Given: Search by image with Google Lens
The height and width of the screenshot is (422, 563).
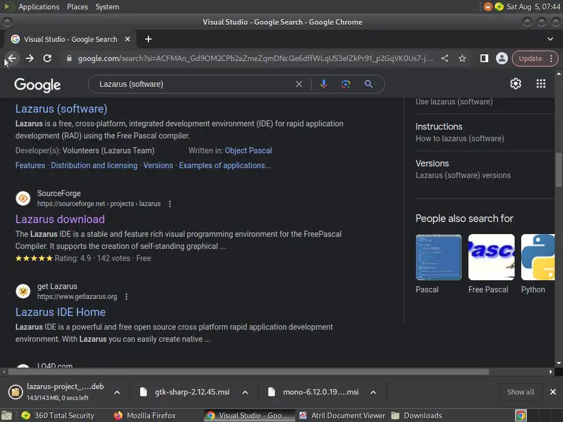Looking at the screenshot, I should tap(345, 84).
